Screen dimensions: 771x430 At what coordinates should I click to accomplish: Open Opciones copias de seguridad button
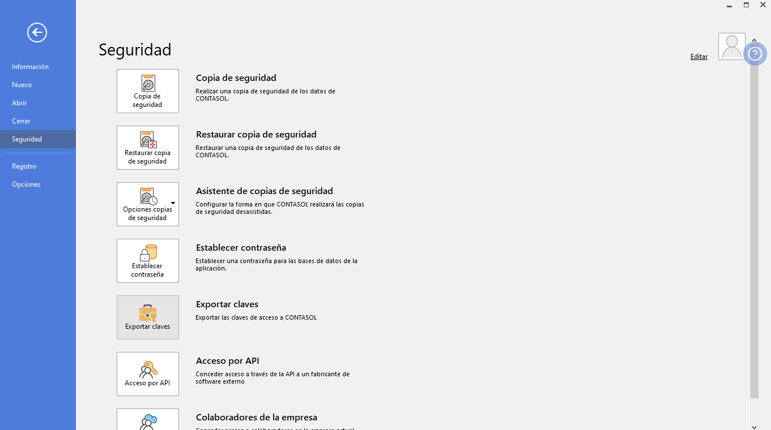148,204
